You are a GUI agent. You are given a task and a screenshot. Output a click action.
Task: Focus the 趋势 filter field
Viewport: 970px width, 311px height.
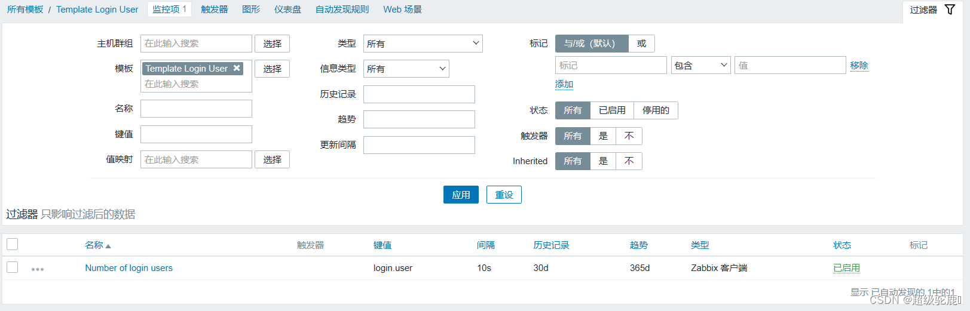419,119
